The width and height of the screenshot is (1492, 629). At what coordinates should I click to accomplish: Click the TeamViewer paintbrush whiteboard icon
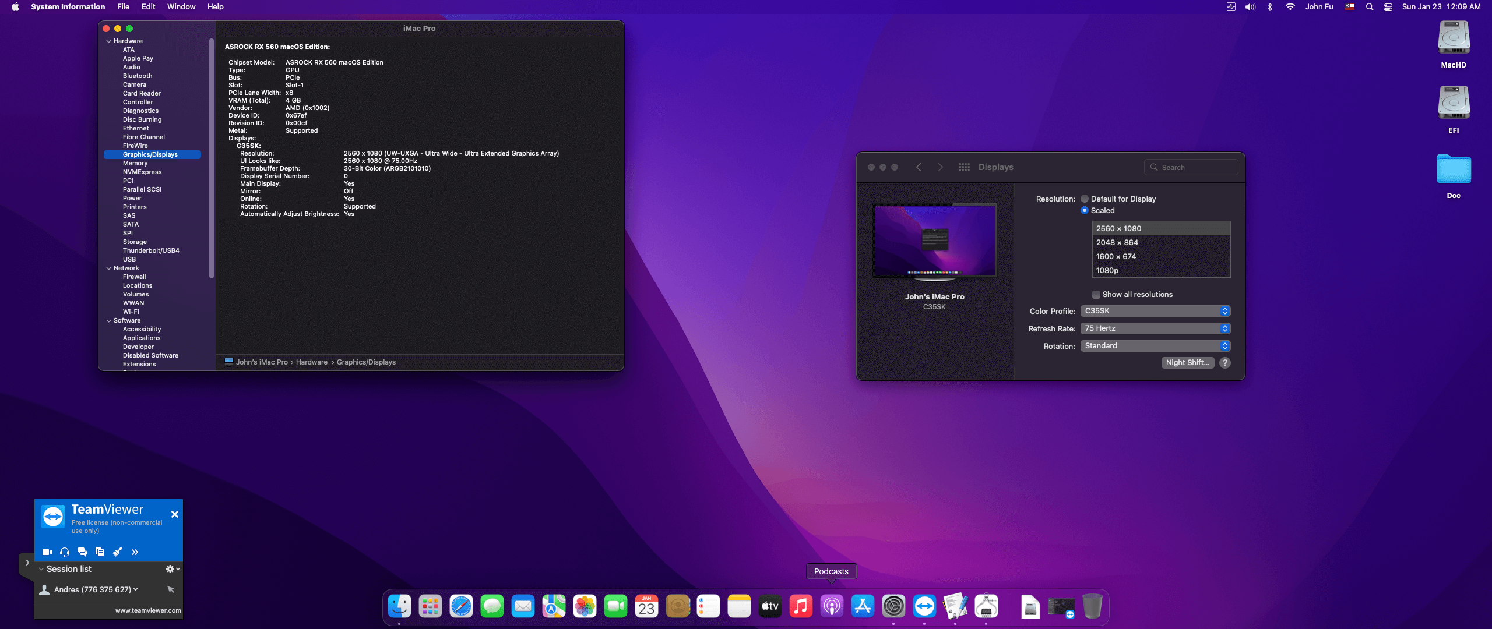(x=117, y=552)
